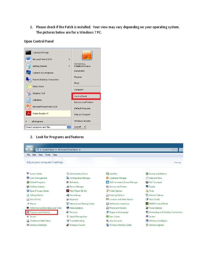Open the Edit menu
The height and width of the screenshot is (277, 207).
pyautogui.click(x=34, y=155)
